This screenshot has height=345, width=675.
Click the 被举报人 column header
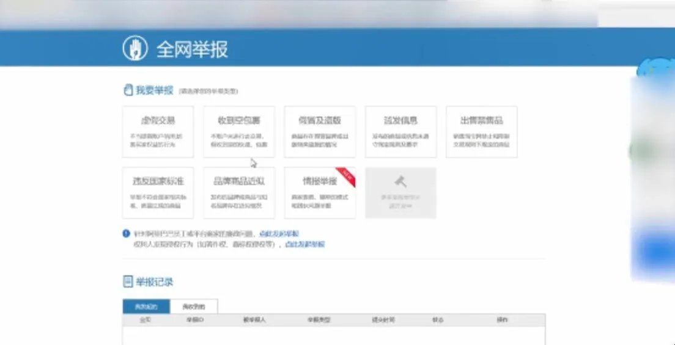click(254, 320)
